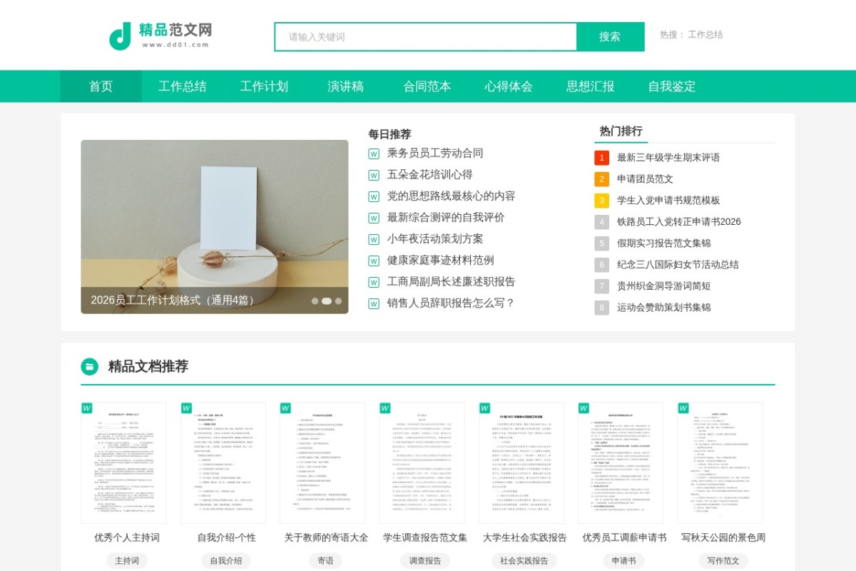856x571 pixels.
Task: Open 大学生社会实践报告 document thumbnail
Action: 521,463
